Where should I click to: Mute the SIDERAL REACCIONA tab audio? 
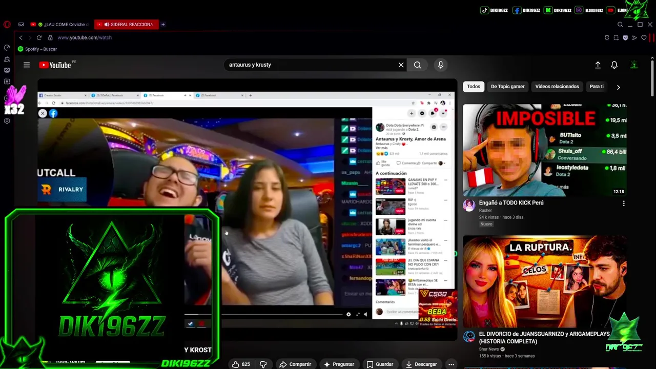click(107, 24)
